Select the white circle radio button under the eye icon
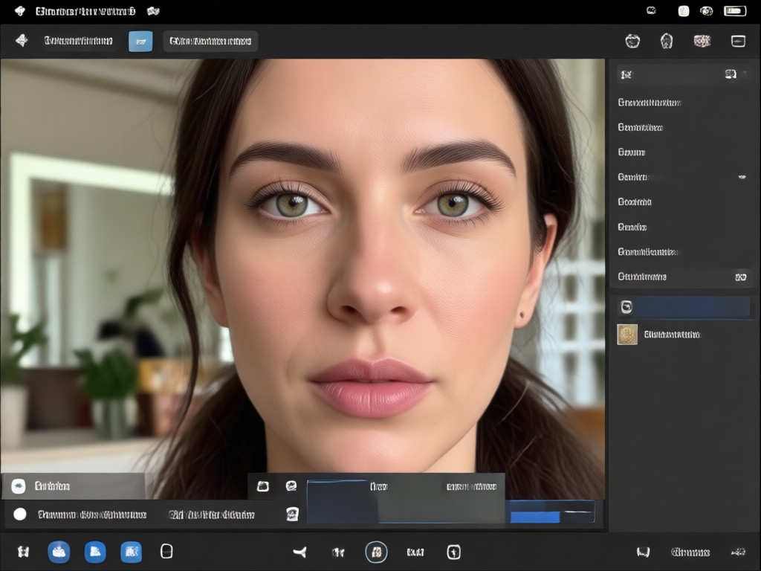The width and height of the screenshot is (761, 571). click(x=20, y=514)
